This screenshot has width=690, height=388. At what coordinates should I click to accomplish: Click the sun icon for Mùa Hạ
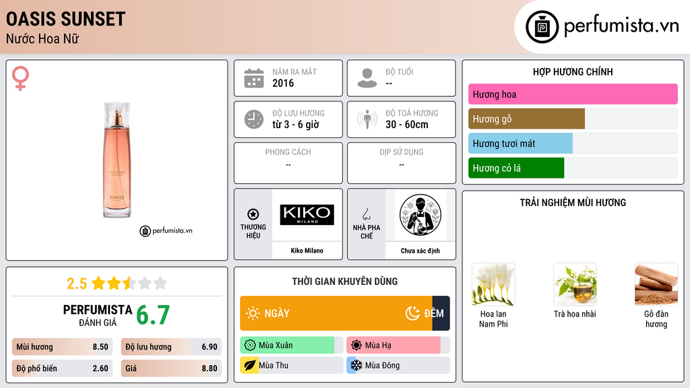(x=356, y=346)
